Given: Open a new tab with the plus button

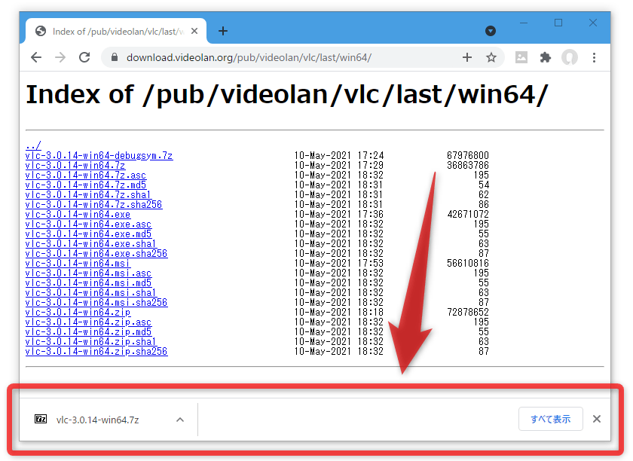Looking at the screenshot, I should pos(223,31).
